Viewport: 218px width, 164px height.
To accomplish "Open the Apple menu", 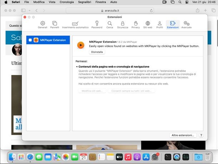I will click(6, 2).
